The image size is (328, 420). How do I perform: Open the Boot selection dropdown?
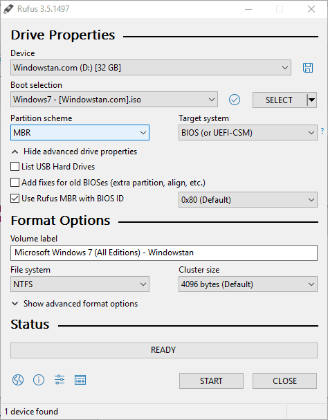(114, 100)
